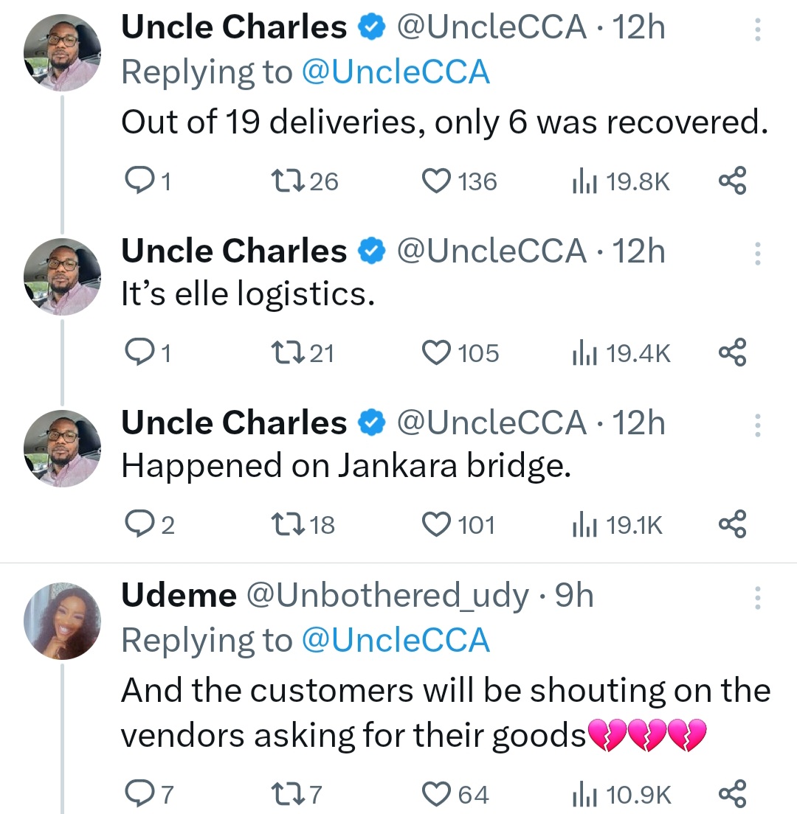797x814 pixels.
Task: Reply to Udeme's tweet about customers
Action: 137,795
